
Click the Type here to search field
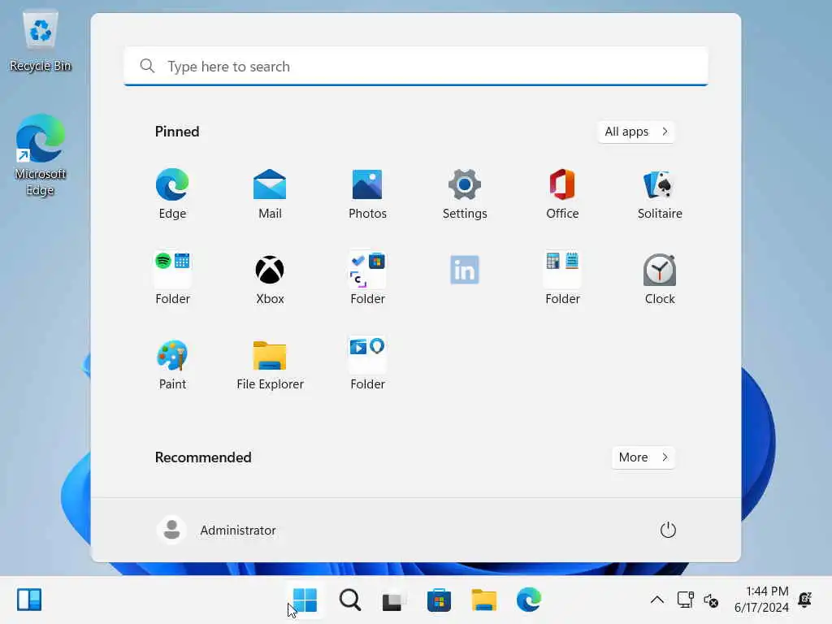pos(416,67)
